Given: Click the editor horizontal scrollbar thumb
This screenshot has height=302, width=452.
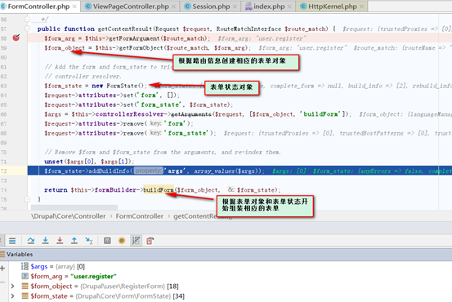Looking at the screenshot, I should pos(74,207).
